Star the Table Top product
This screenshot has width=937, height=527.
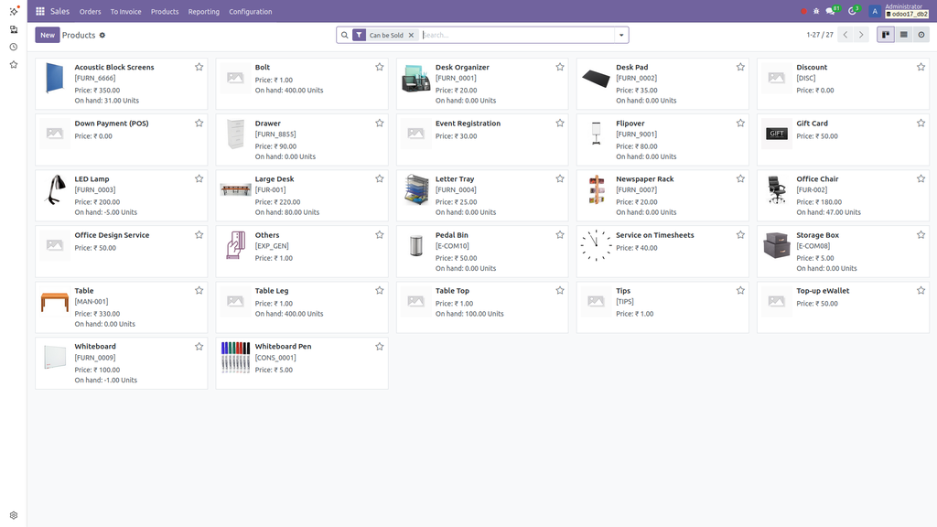click(560, 290)
